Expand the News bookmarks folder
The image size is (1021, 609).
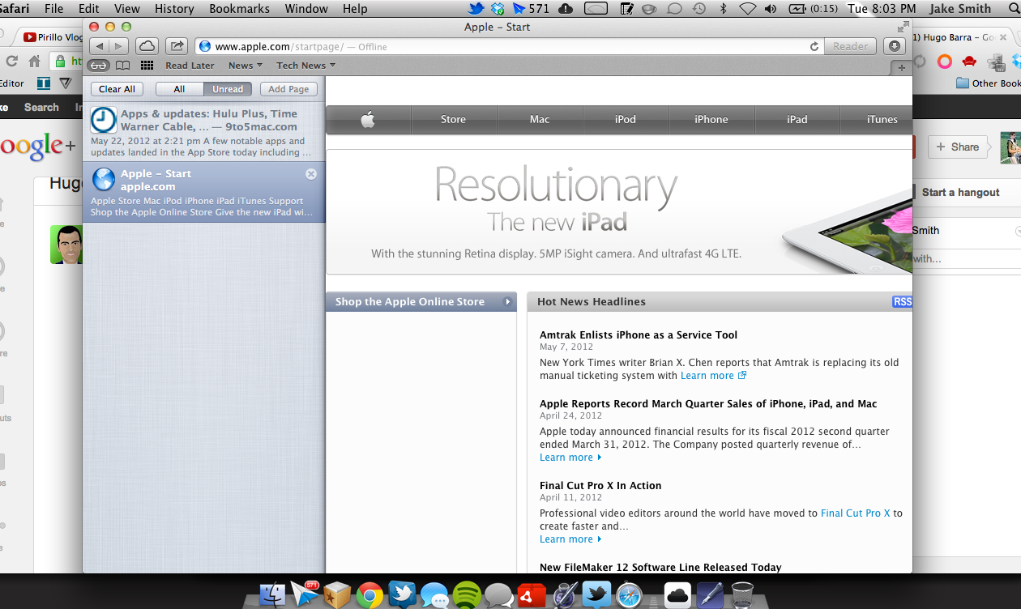pos(245,66)
